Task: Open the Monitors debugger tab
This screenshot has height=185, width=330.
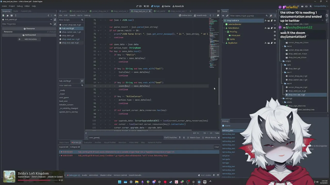Action: pos(122,142)
